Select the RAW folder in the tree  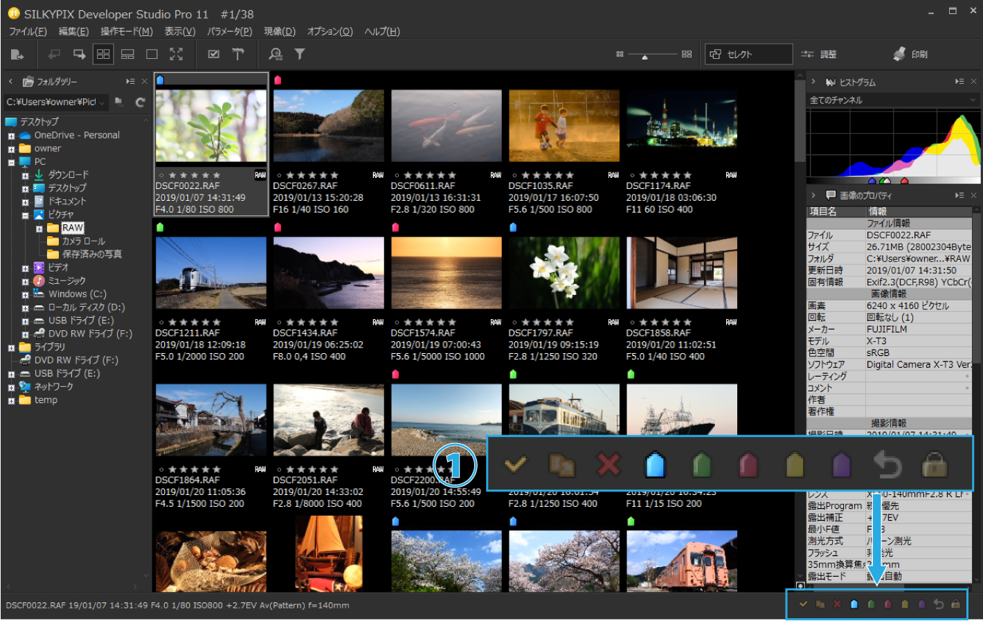click(x=73, y=228)
